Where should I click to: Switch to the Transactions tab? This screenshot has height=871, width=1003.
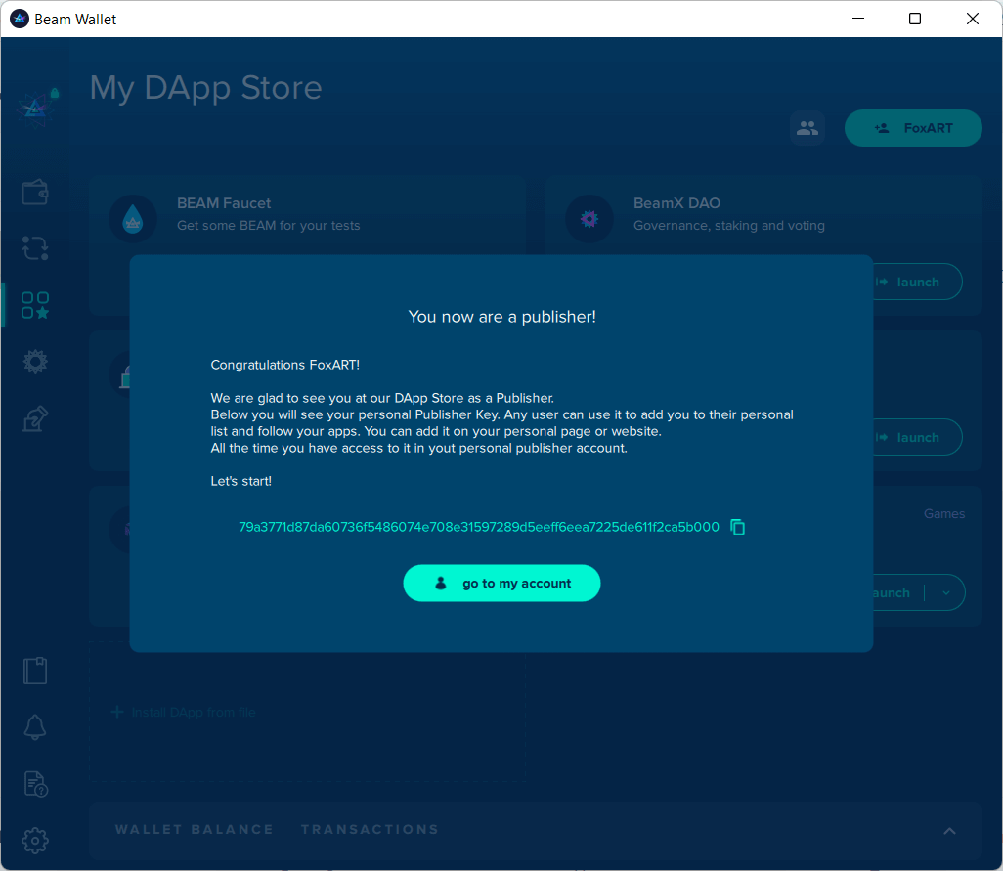(x=370, y=829)
